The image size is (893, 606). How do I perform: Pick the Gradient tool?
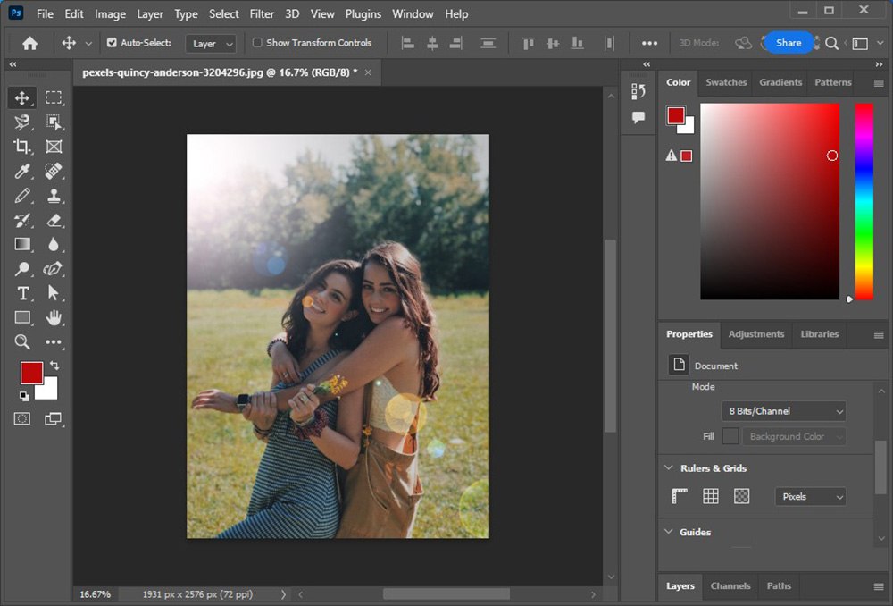coord(21,244)
